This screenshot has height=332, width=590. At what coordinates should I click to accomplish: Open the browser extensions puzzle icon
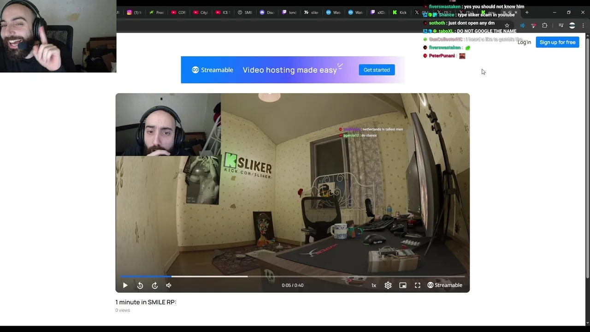pyautogui.click(x=545, y=26)
